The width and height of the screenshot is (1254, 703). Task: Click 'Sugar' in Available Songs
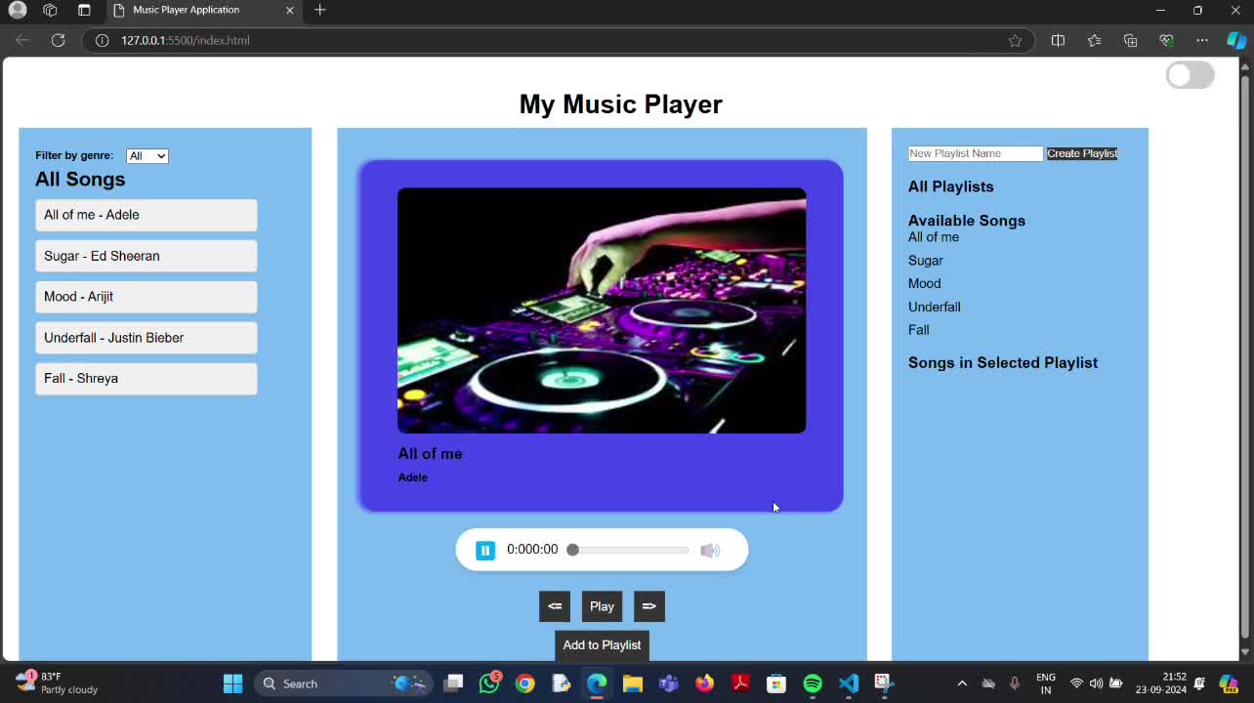(x=926, y=261)
